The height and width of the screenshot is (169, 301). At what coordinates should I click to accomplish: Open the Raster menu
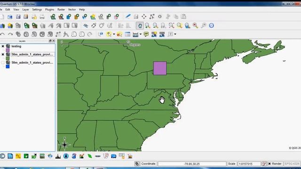(x=61, y=9)
